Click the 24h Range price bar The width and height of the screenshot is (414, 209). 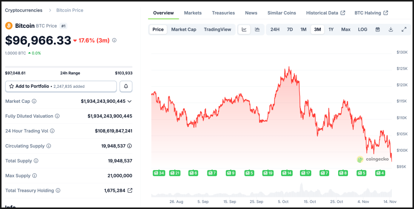tap(69, 67)
